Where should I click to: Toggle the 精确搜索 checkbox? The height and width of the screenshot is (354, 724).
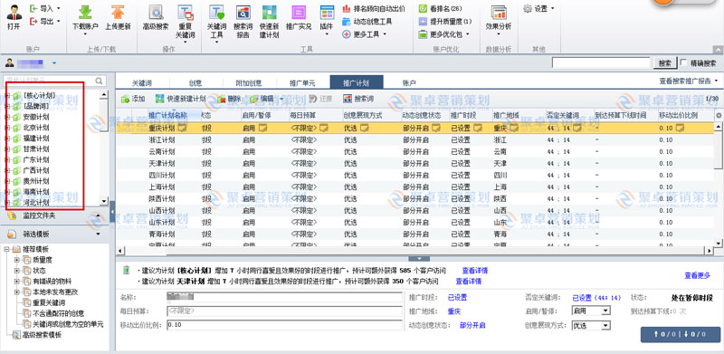coord(684,62)
